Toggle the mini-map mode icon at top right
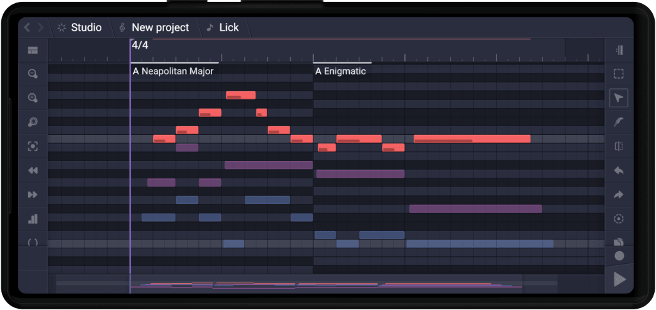656x310 pixels. click(619, 50)
